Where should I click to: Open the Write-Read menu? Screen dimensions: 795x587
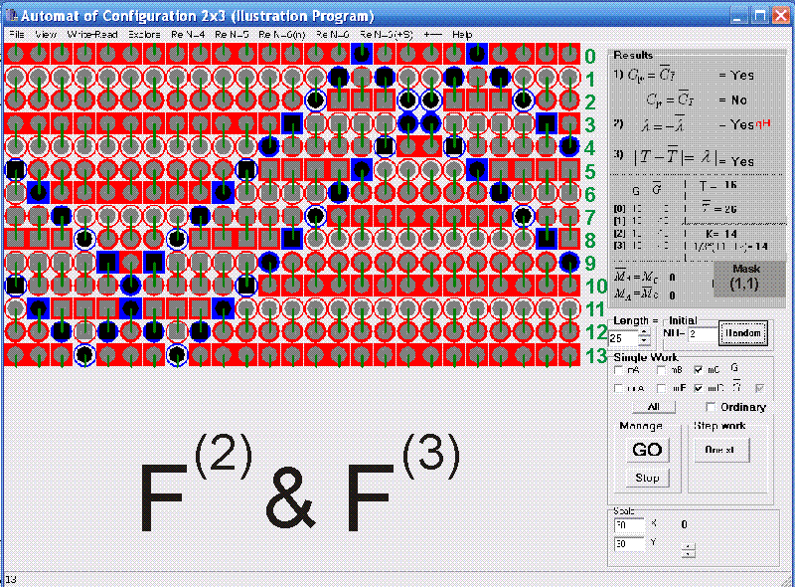click(92, 35)
